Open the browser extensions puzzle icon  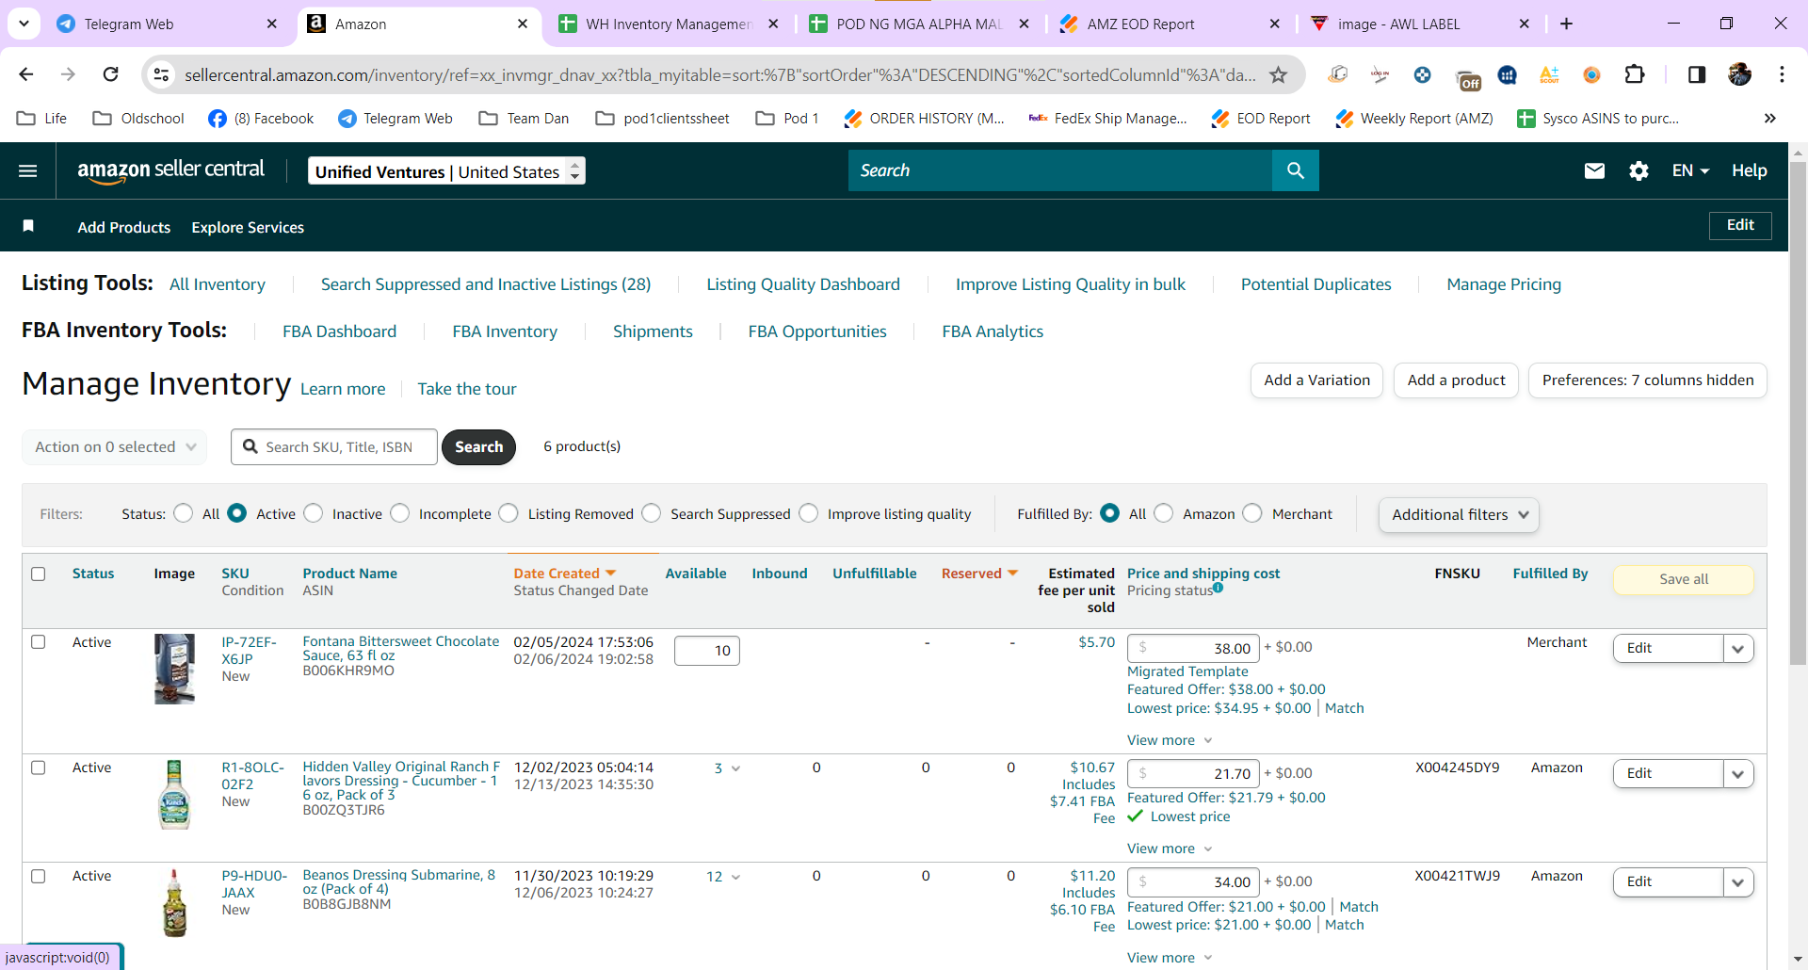point(1635,74)
